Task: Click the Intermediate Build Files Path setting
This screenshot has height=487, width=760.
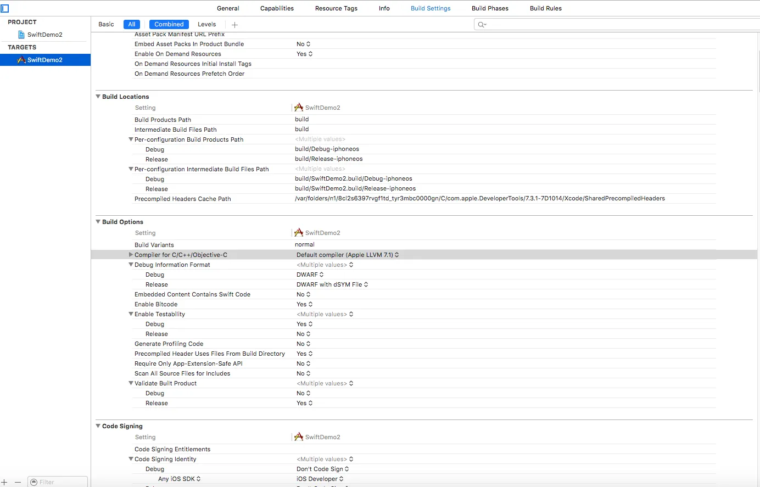Action: pyautogui.click(x=176, y=130)
